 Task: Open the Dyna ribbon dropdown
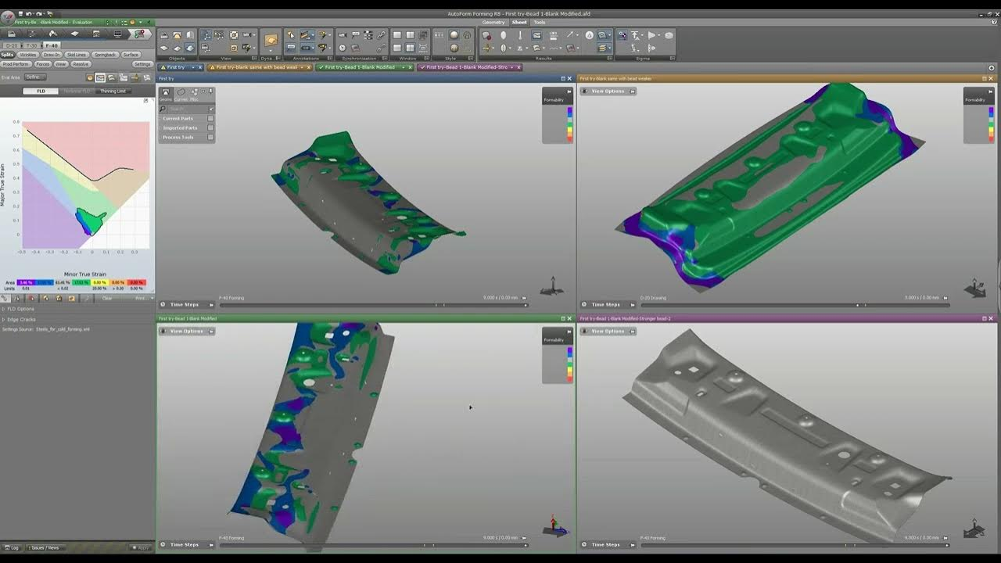click(x=270, y=51)
